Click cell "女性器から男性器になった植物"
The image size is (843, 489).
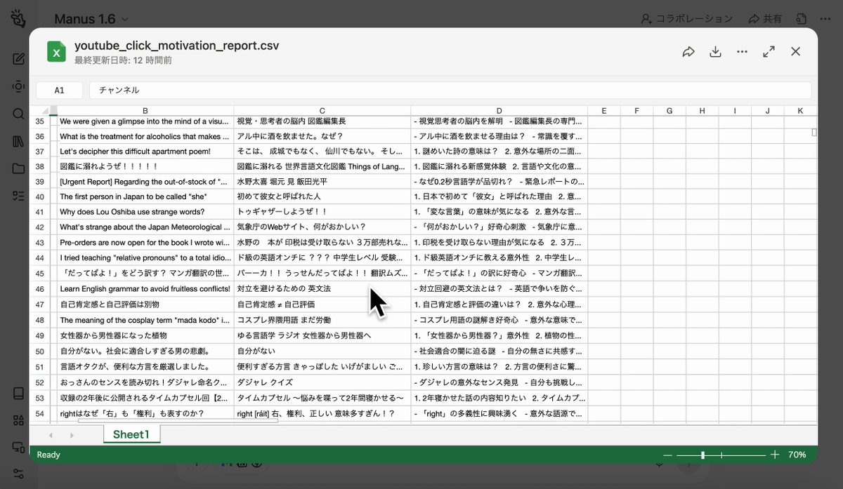point(145,335)
